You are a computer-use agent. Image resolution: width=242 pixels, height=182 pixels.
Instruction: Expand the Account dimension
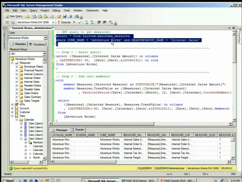[12, 108]
